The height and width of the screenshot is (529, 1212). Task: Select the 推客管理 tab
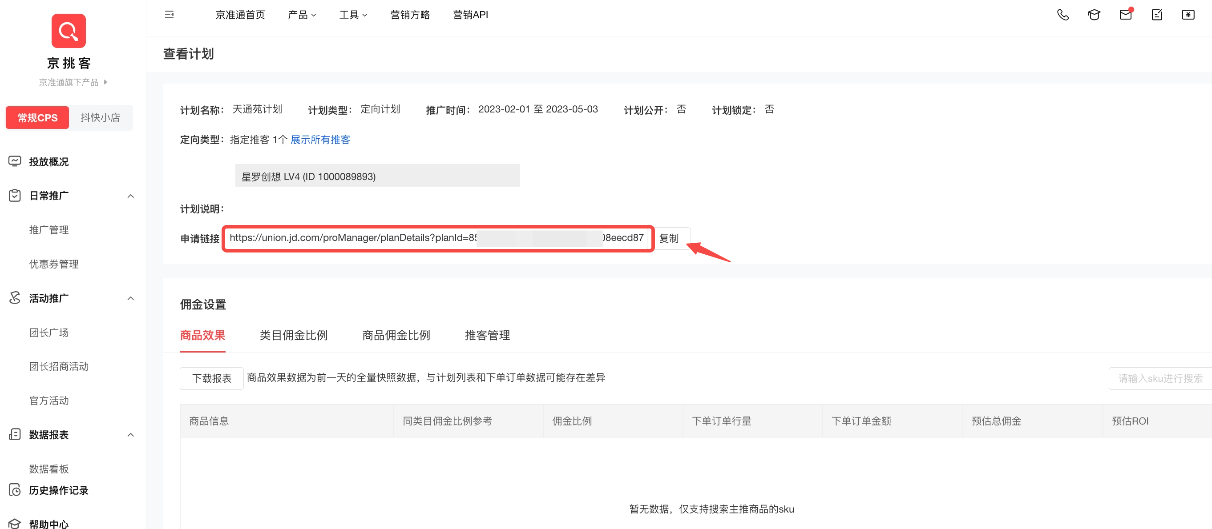coord(488,335)
